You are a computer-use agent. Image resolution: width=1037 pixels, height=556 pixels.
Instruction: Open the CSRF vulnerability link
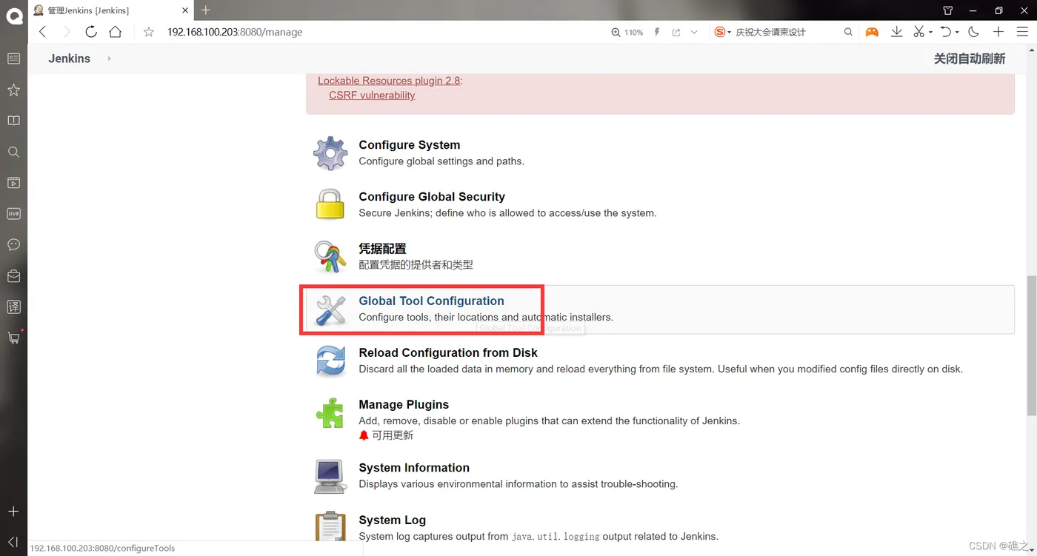372,96
